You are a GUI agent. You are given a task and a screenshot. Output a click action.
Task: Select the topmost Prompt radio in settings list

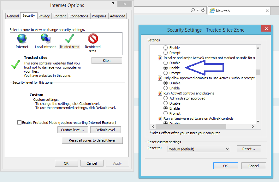(165, 53)
